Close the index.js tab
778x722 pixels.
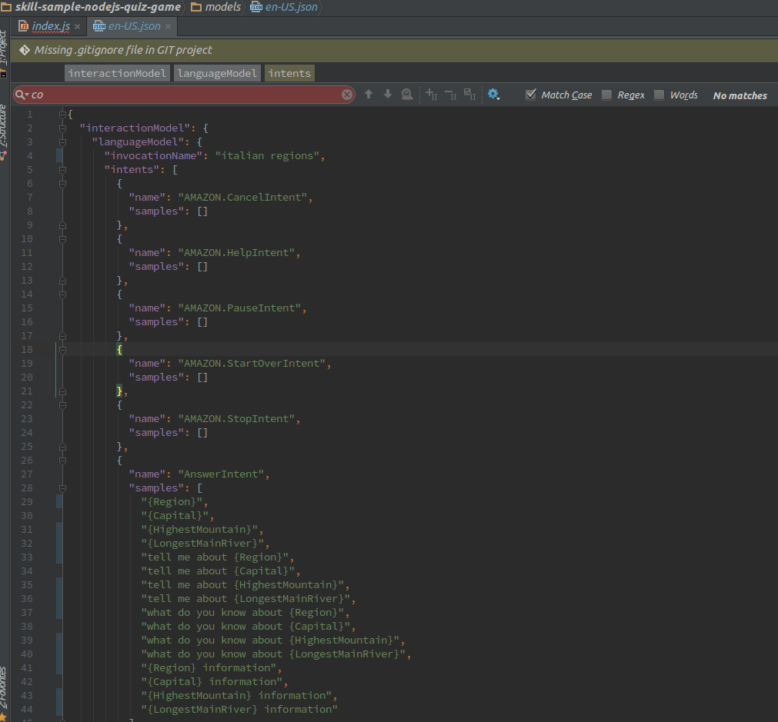(78, 27)
